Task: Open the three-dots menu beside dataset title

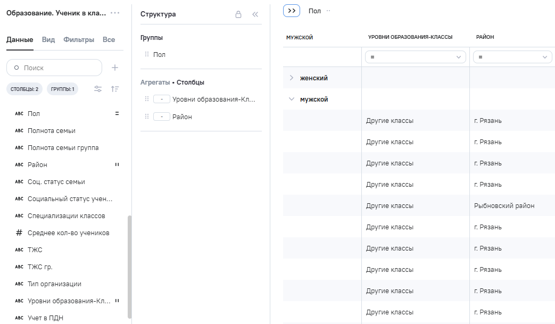Action: coord(115,13)
